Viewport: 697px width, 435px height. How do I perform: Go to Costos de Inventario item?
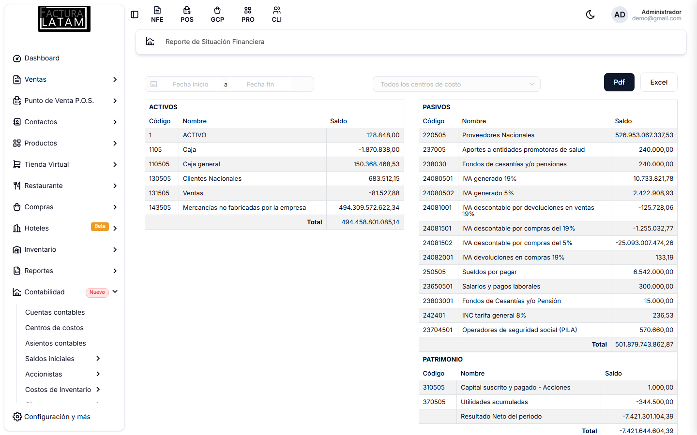click(58, 390)
